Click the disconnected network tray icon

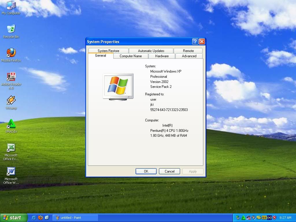pos(249,218)
